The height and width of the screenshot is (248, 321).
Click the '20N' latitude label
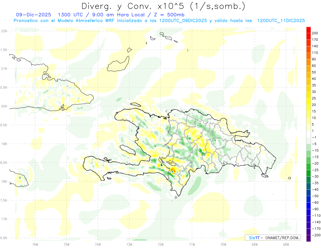tap(4, 106)
